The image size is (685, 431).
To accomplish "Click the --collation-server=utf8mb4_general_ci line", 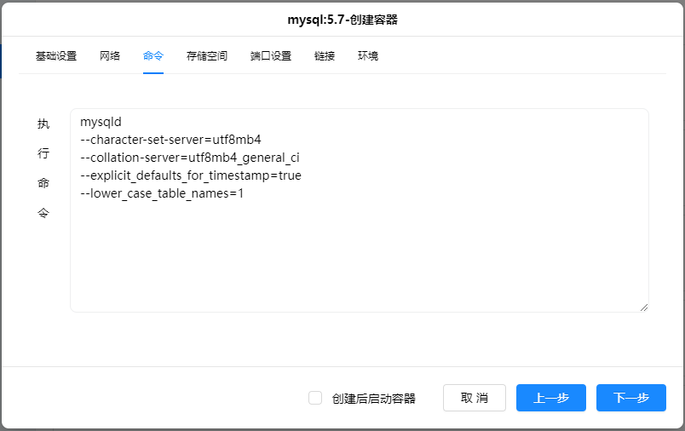I will (x=189, y=158).
